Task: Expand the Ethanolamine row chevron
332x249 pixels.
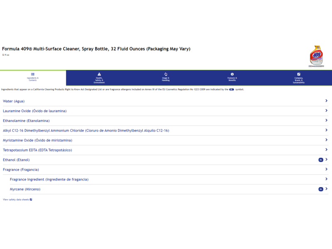Action: [x=327, y=120]
